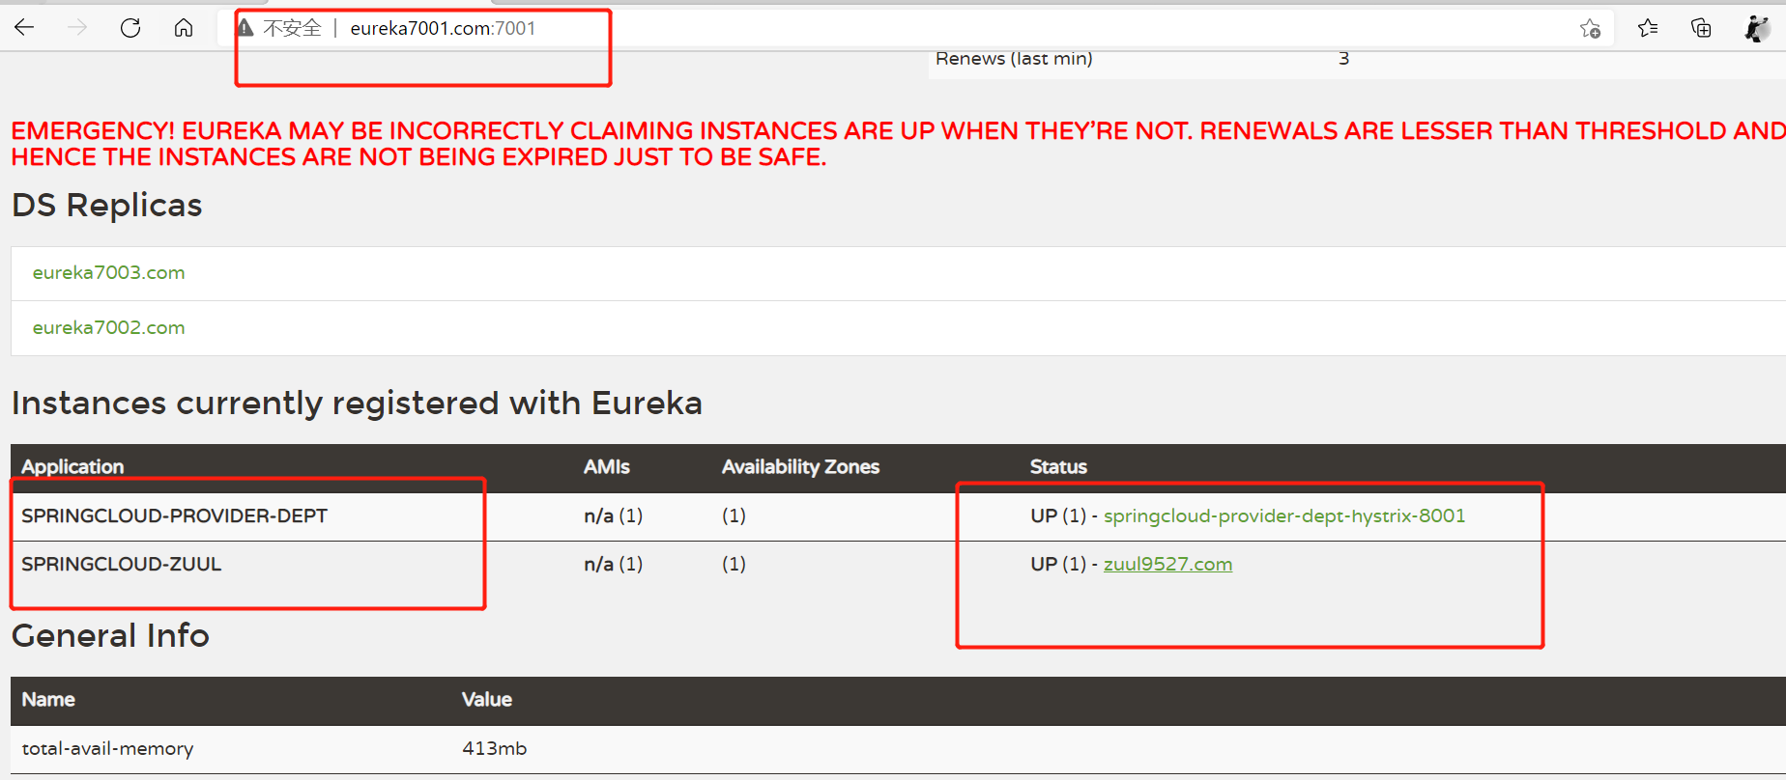
Task: Click the EMERGENCY warning message text
Action: 899,144
